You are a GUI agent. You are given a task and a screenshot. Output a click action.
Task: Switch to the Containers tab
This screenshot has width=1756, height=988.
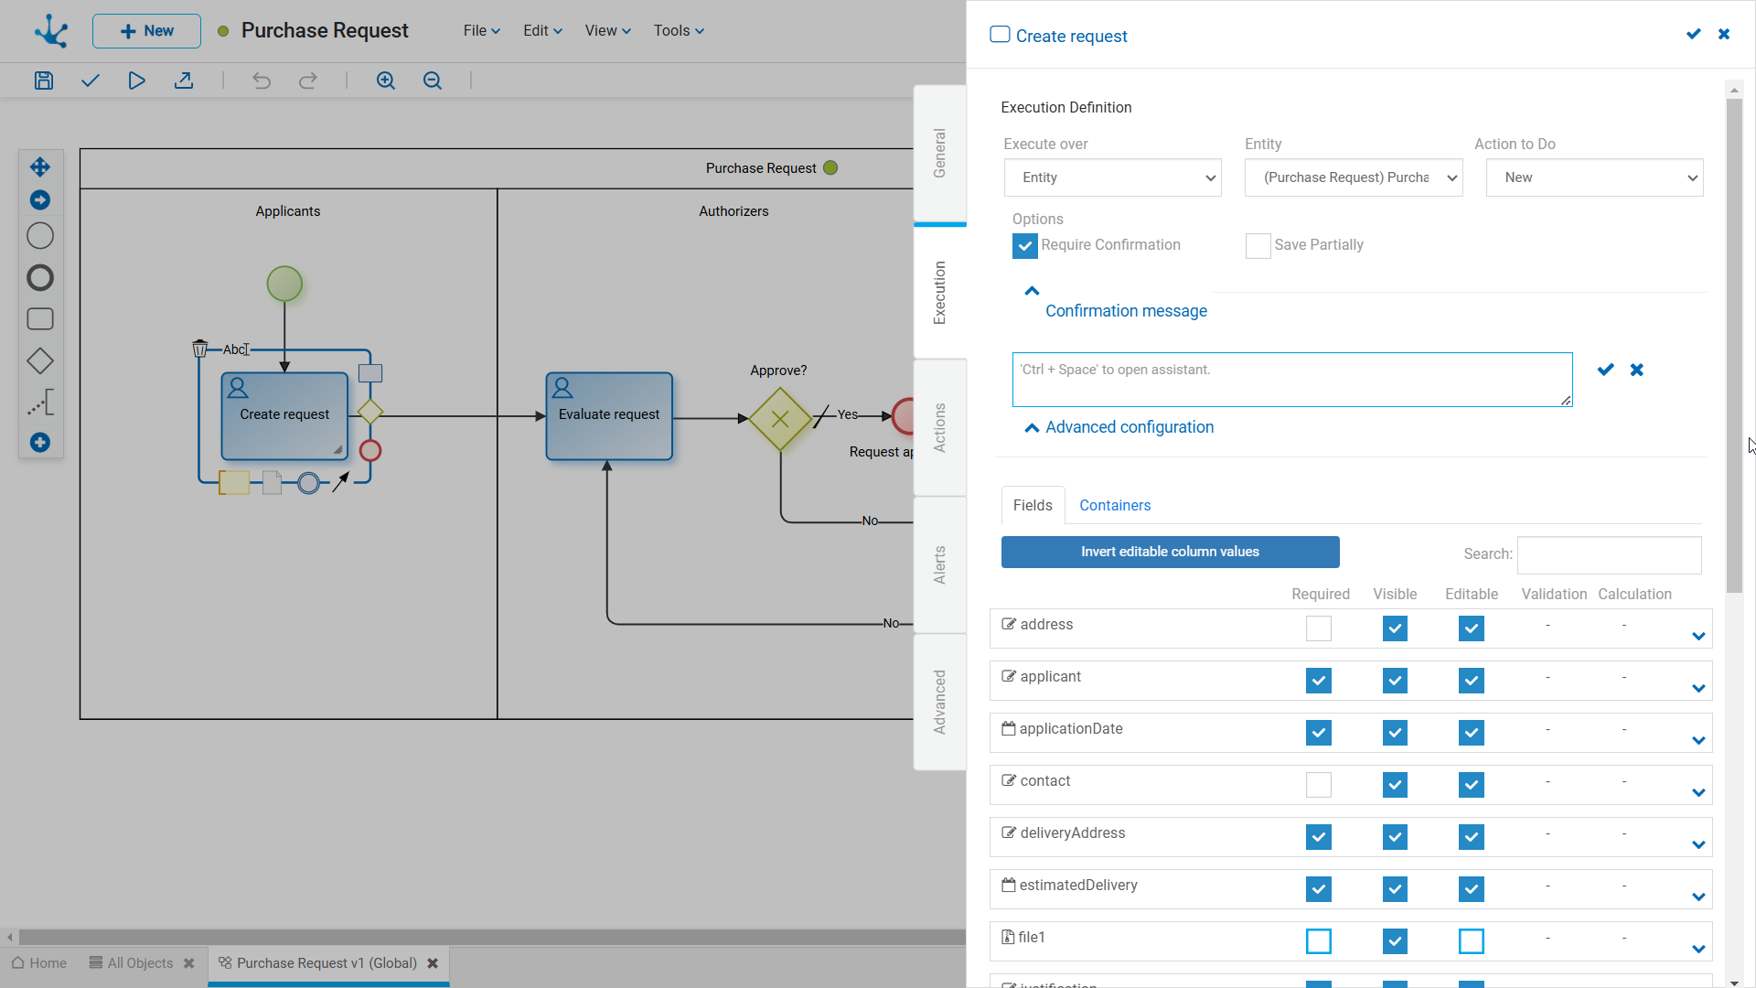pyautogui.click(x=1115, y=505)
